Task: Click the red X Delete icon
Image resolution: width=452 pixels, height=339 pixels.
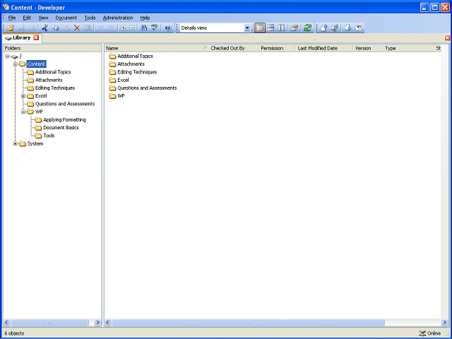Action: [x=77, y=28]
